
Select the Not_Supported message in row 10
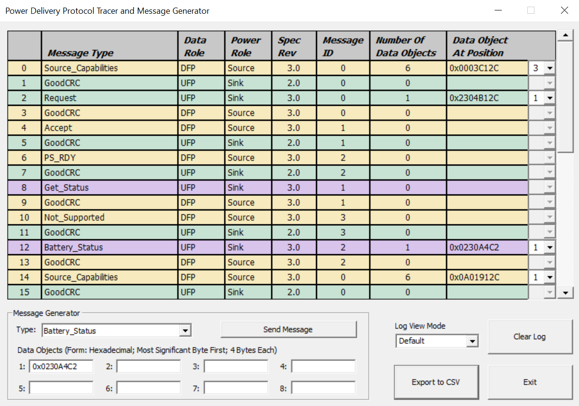click(x=110, y=217)
